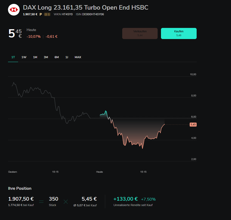
Task: Show the 3M chart range
Action: coord(46,57)
